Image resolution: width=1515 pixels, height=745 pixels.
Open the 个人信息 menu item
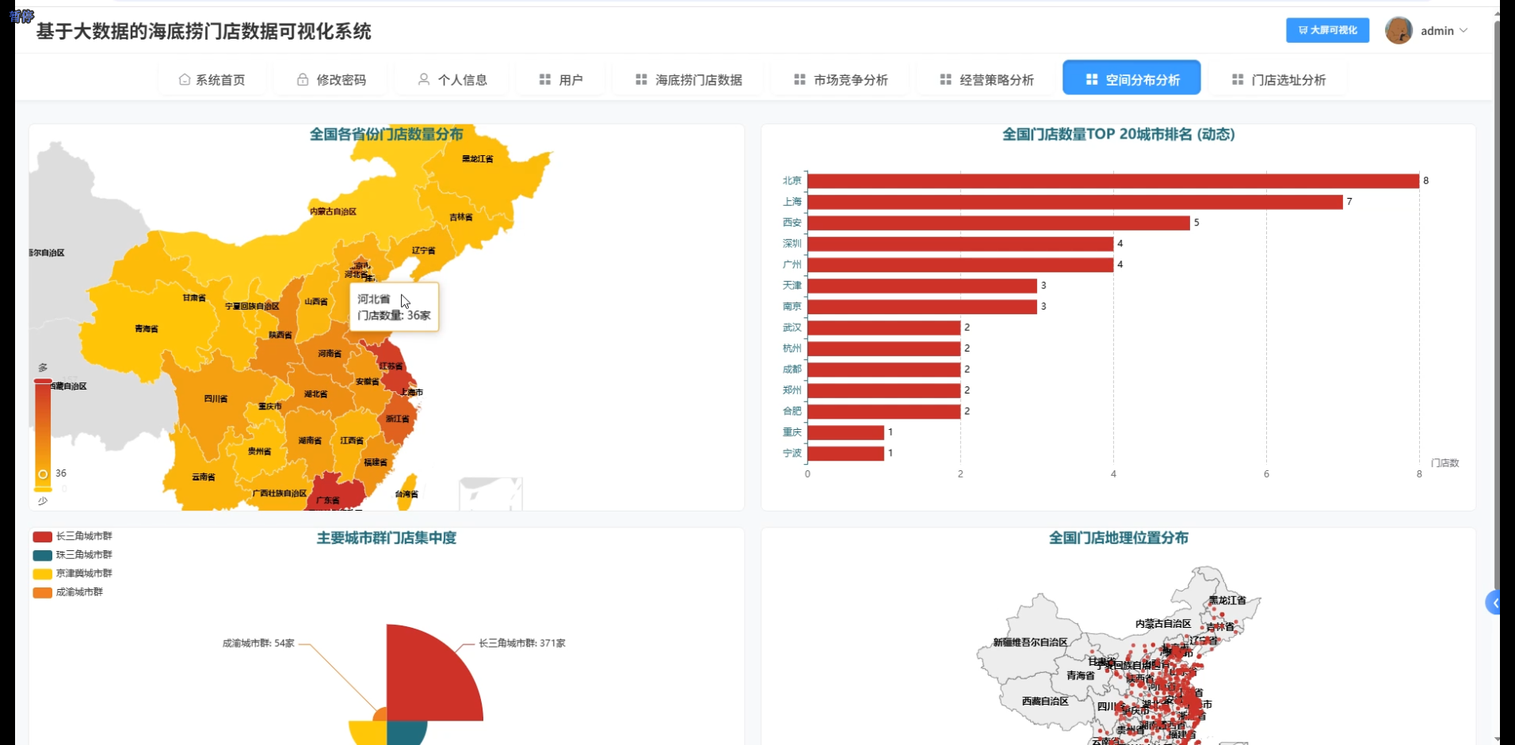tap(452, 79)
